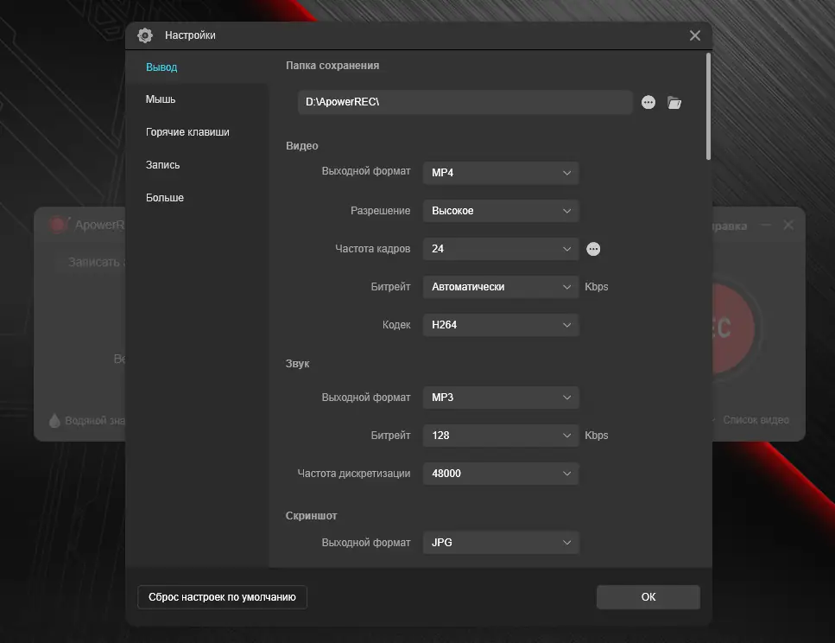Viewport: 835px width, 643px height.
Task: Expand the video output format MP4 dropdown
Action: coord(501,173)
